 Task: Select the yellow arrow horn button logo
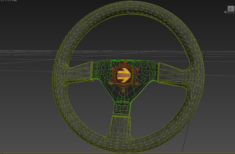click(x=124, y=75)
